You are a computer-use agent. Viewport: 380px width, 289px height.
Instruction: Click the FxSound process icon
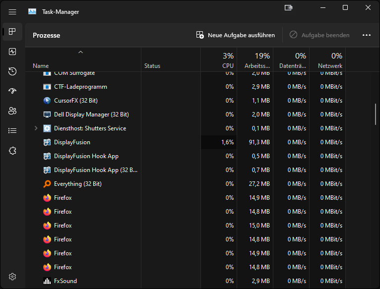(47, 281)
